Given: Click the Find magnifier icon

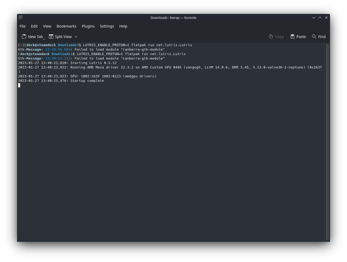Looking at the screenshot, I should [x=314, y=36].
